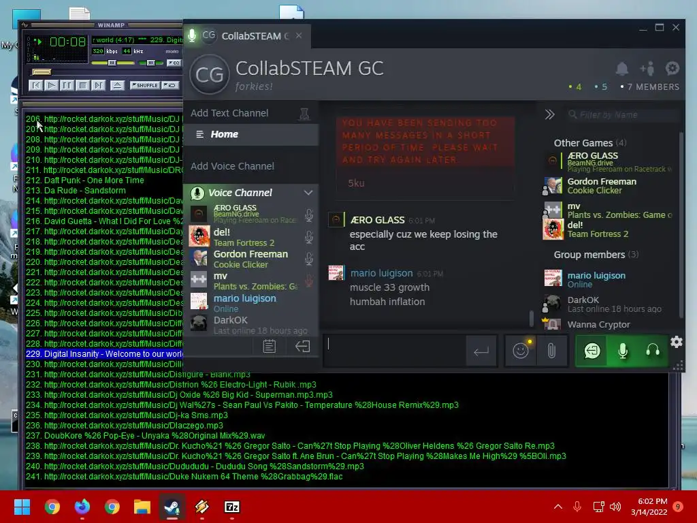Viewport: 697px width, 523px height.
Task: Click Add Text Channel
Action: [229, 113]
